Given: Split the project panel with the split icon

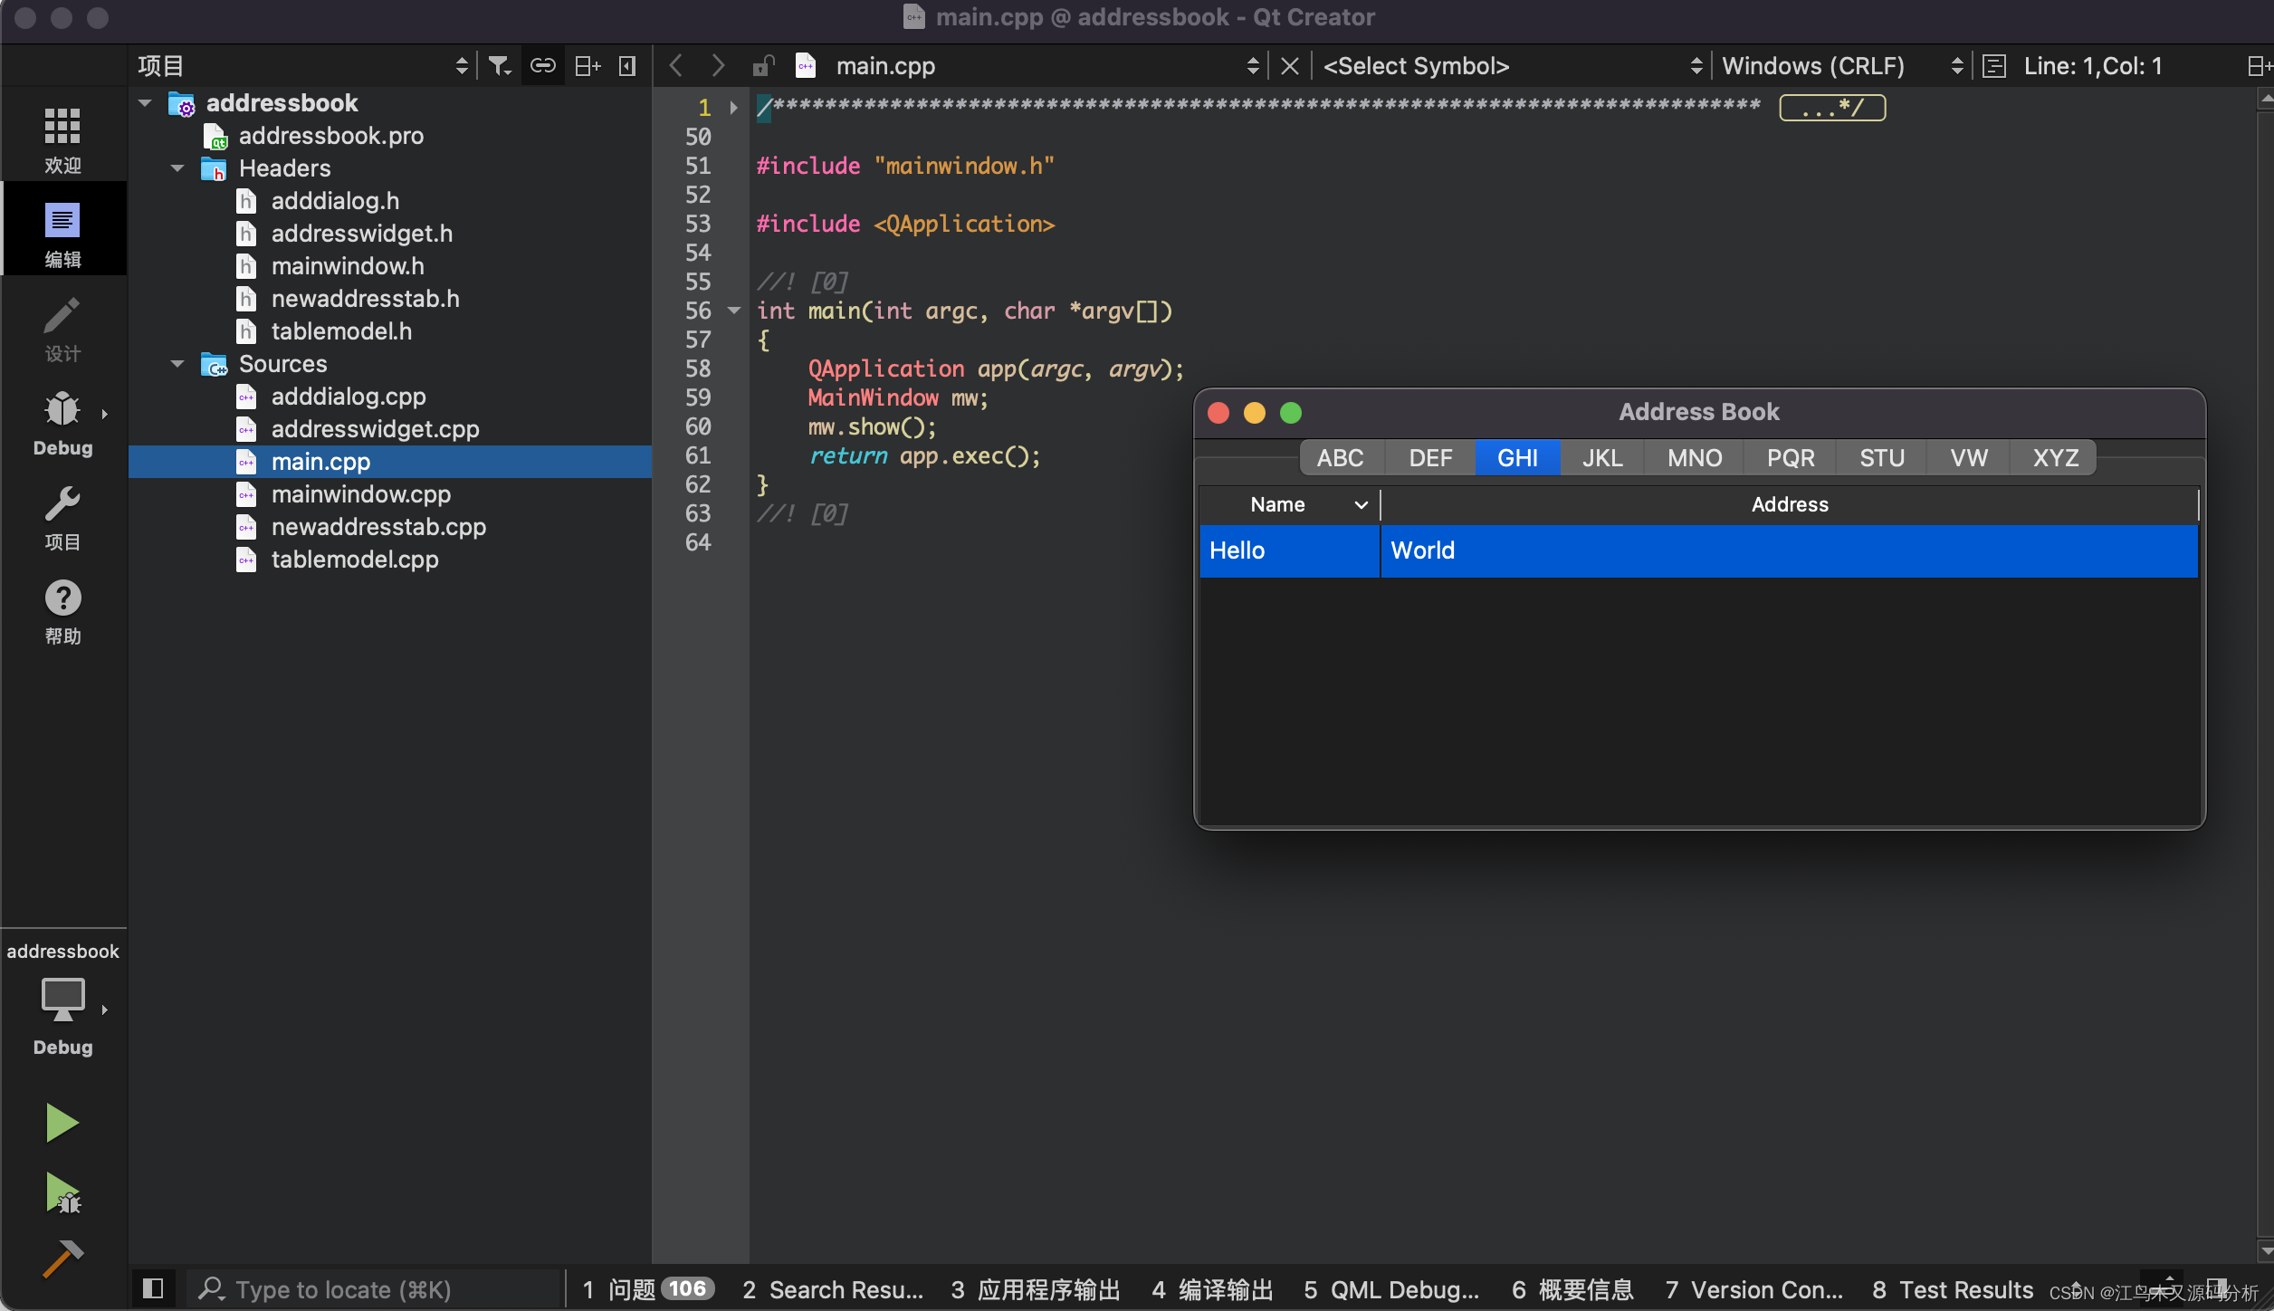Looking at the screenshot, I should [x=588, y=66].
